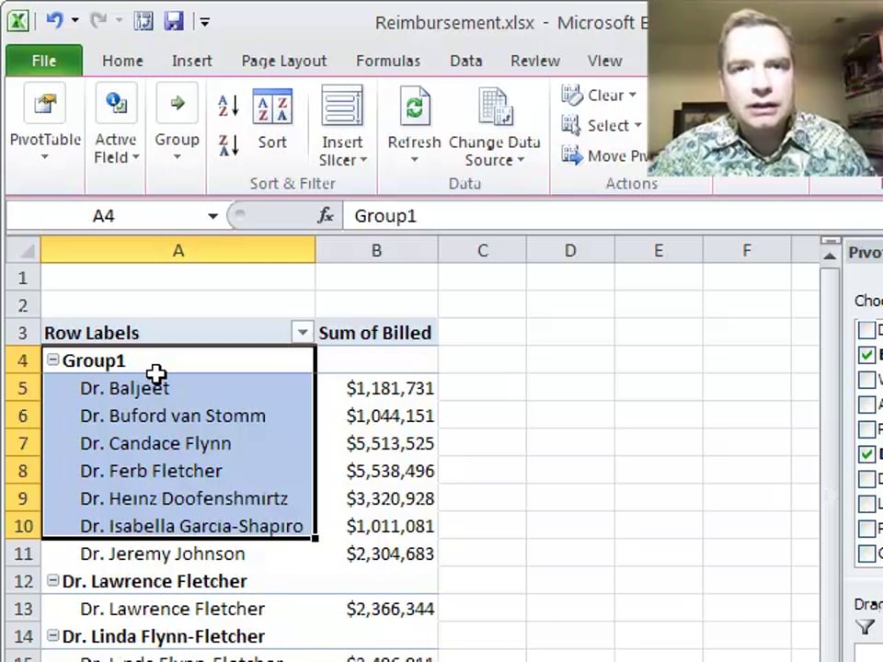Collapse the Group1 row group

click(x=52, y=360)
